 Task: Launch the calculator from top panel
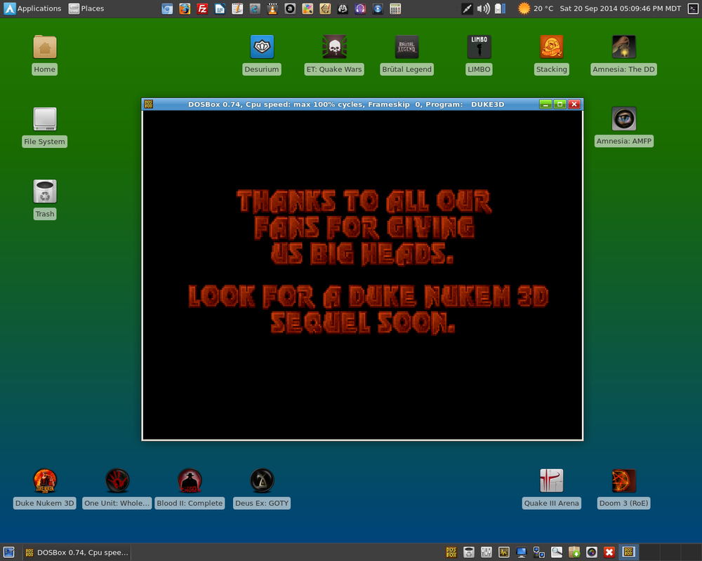pyautogui.click(x=395, y=8)
